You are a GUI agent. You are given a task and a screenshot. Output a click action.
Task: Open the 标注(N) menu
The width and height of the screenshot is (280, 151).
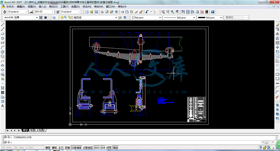87,7
